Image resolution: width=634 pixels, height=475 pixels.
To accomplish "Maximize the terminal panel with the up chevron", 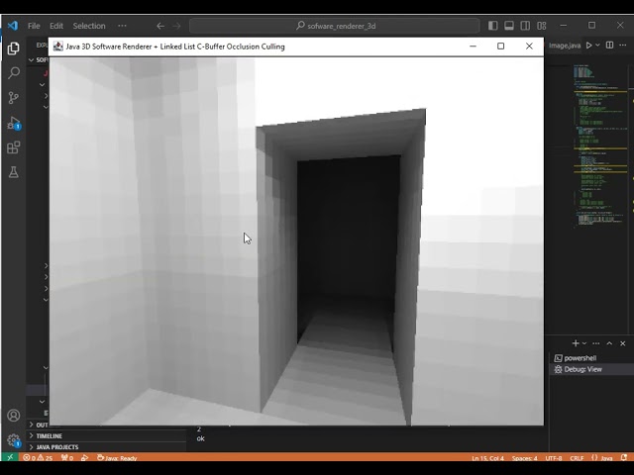I will tap(609, 343).
